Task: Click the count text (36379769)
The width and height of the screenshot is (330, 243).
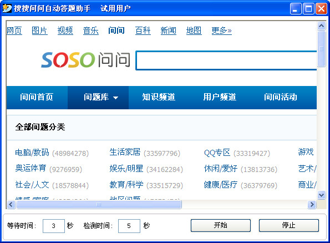Action: [x=259, y=185]
